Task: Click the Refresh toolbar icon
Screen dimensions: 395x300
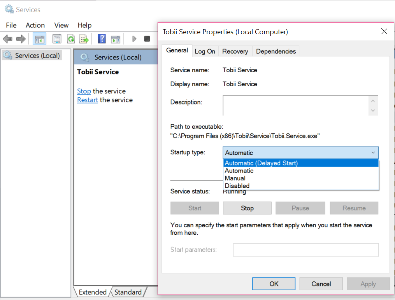Action: coord(71,39)
